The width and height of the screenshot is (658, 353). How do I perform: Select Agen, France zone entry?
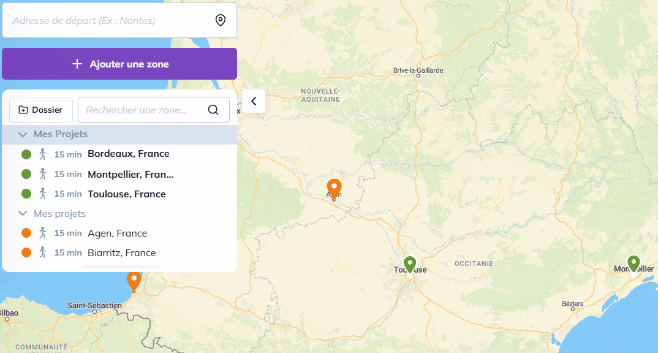[x=117, y=233]
